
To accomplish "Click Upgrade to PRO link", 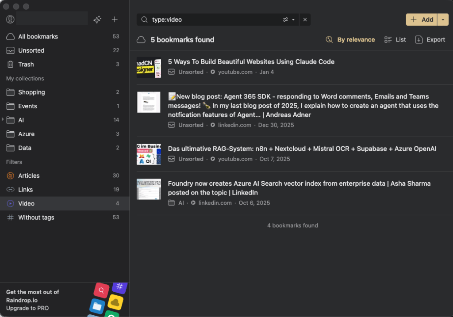I will click(x=27, y=308).
